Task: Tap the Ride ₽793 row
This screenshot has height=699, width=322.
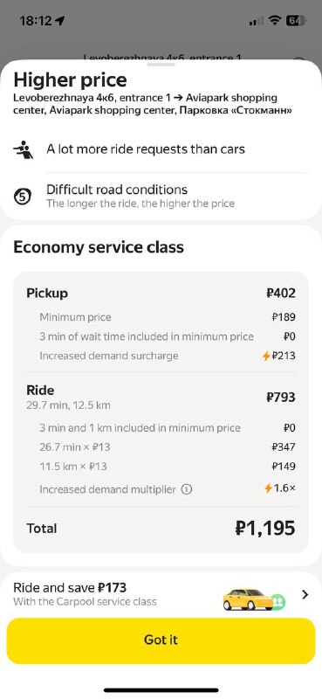Action: pos(161,397)
